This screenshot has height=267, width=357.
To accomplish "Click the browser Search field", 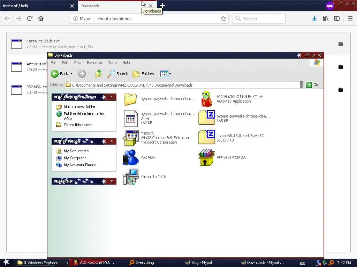I will click(259, 18).
